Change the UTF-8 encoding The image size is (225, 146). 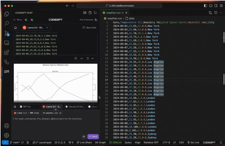coord(166,142)
